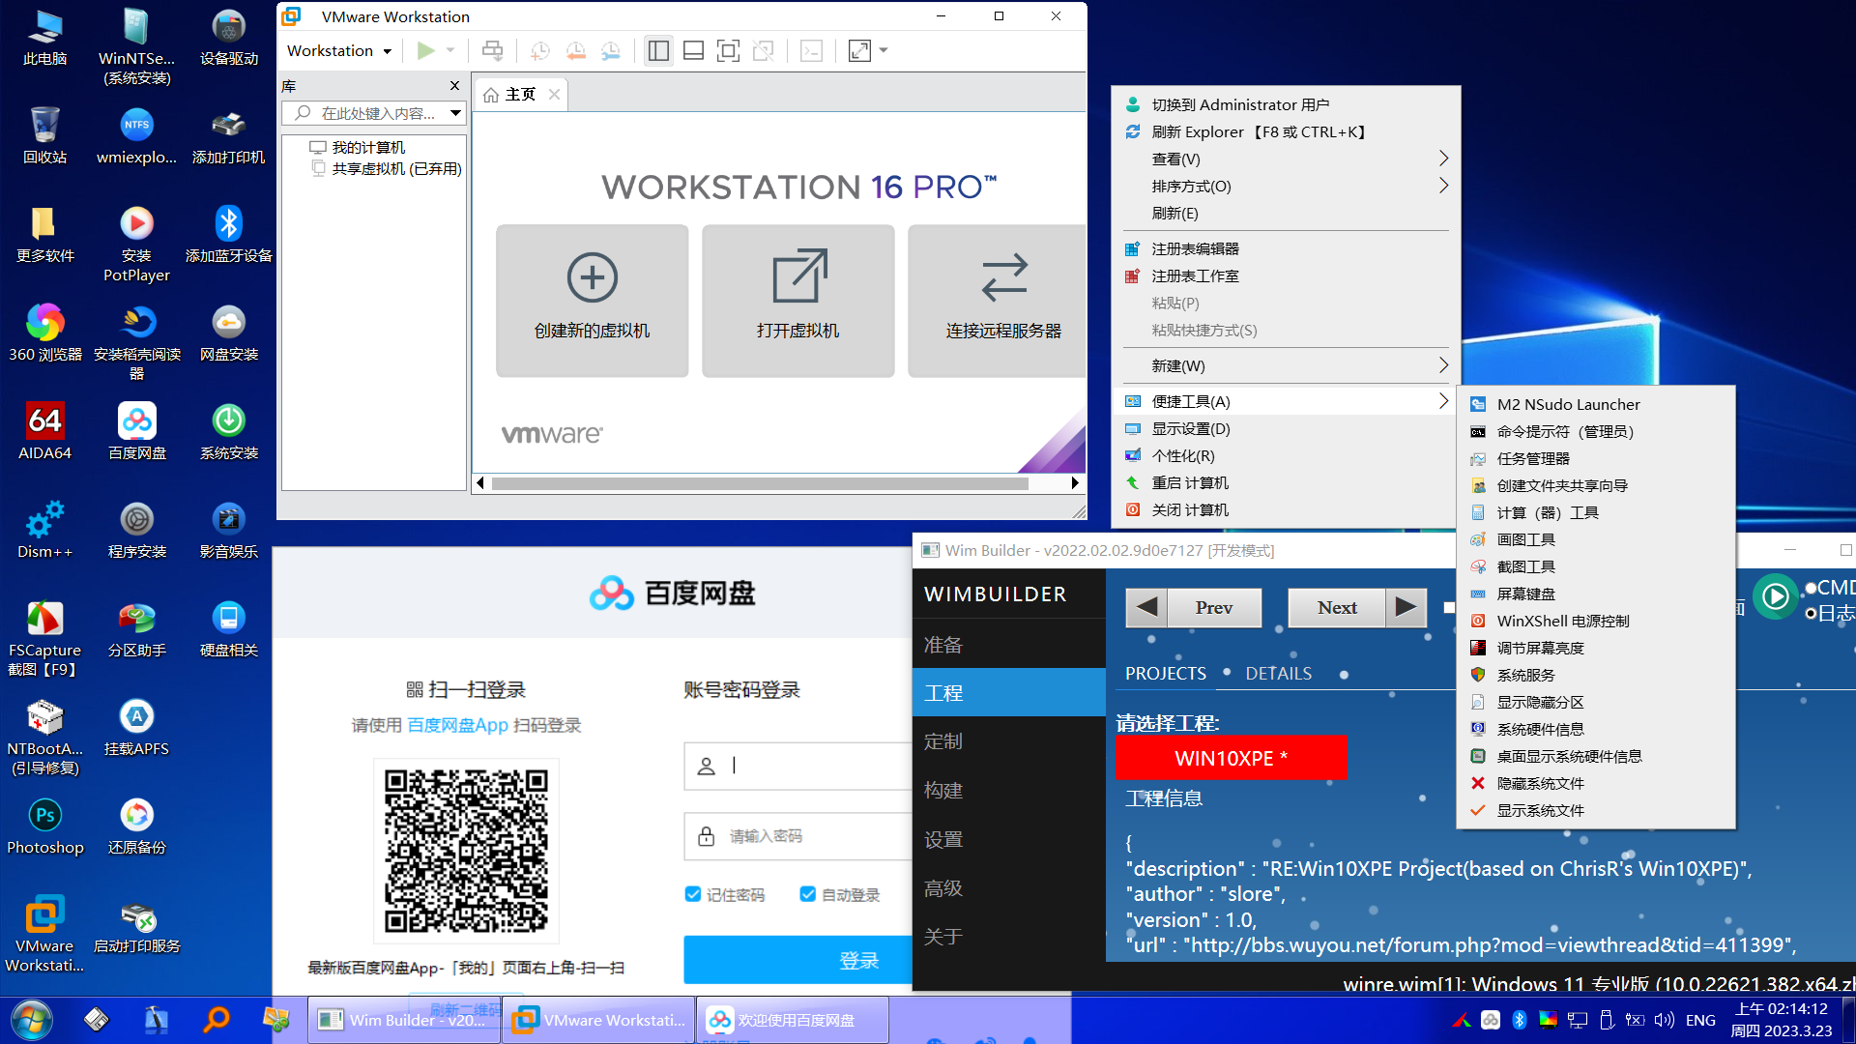The width and height of the screenshot is (1856, 1044).
Task: Choose 注册表编辑器 in the context menu
Action: coord(1286,248)
